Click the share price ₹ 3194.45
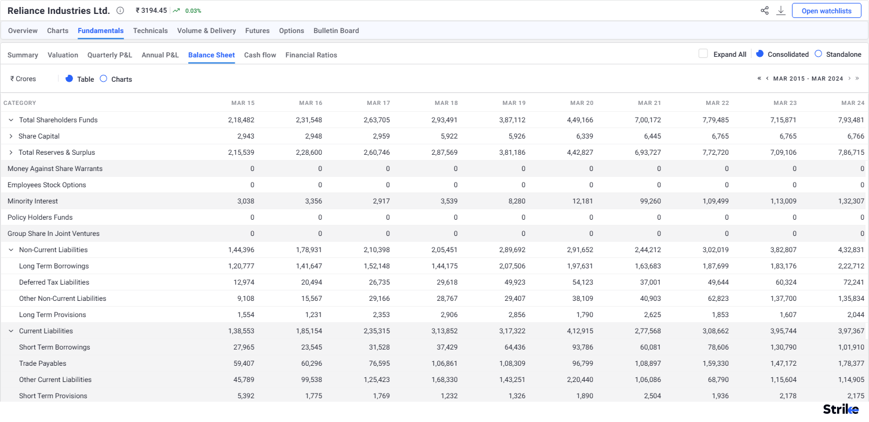Viewport: 869px width, 422px height. coord(151,10)
